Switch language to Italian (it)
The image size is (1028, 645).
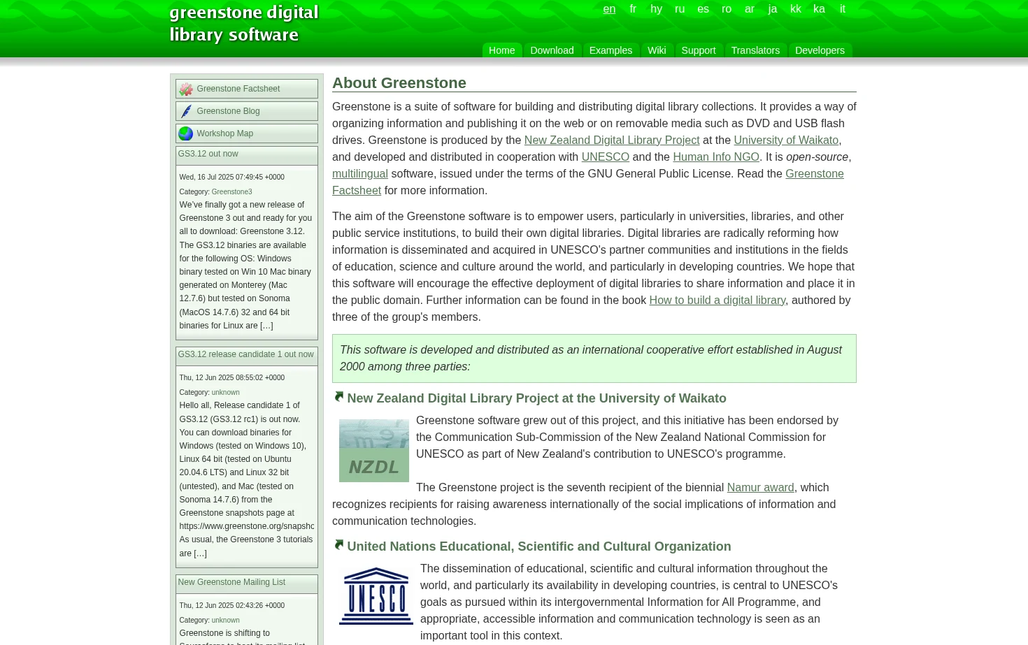point(843,9)
